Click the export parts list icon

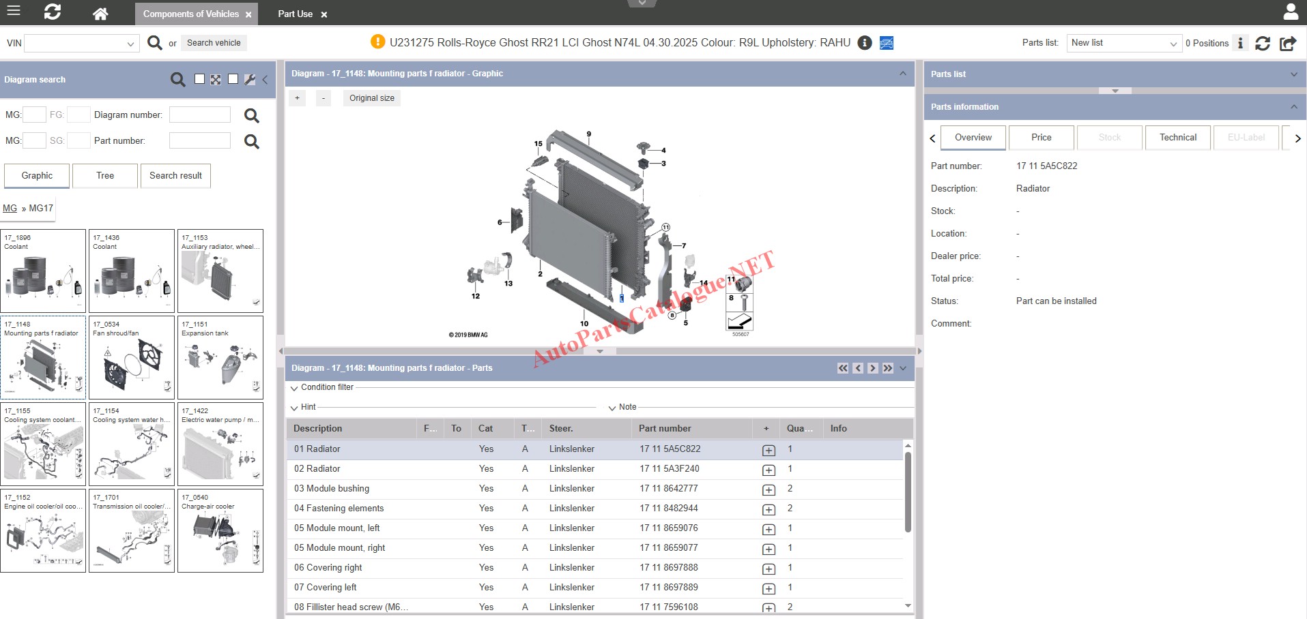tap(1288, 43)
